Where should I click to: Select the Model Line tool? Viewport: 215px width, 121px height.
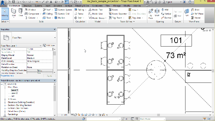pos(96,14)
